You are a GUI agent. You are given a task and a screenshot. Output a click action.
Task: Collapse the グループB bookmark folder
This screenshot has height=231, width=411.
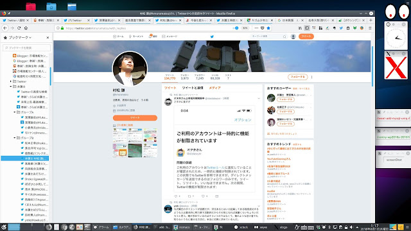[x=15, y=138]
